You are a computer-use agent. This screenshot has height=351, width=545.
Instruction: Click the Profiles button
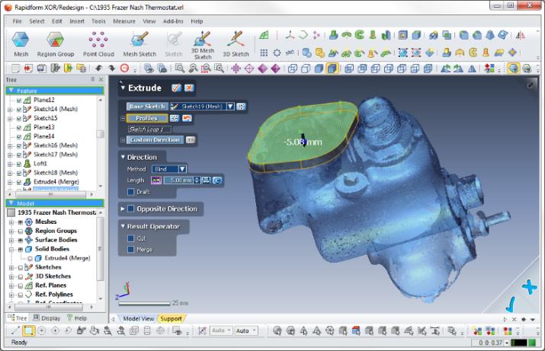pos(146,118)
